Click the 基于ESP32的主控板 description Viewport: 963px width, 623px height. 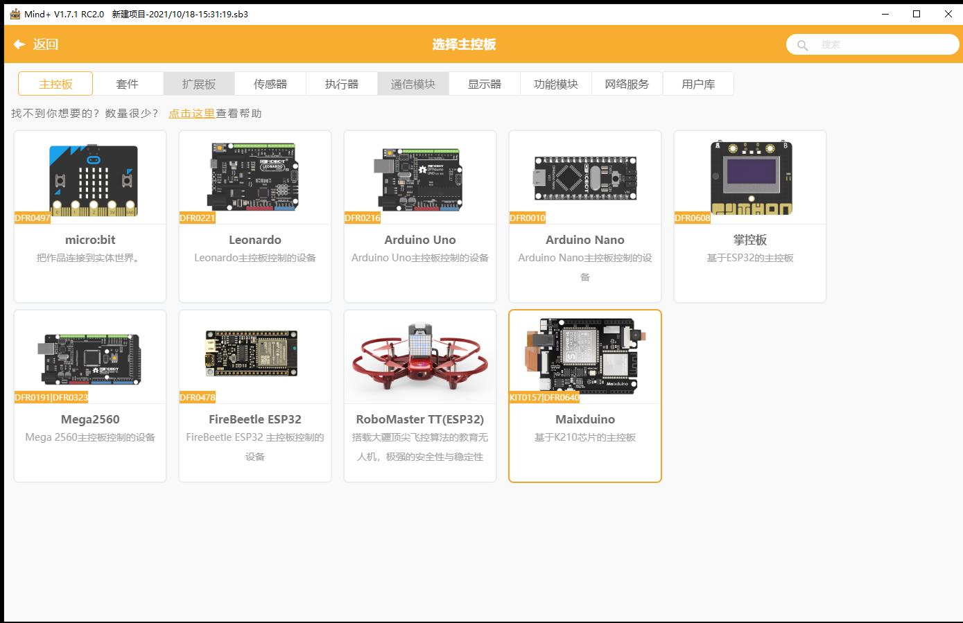click(750, 258)
